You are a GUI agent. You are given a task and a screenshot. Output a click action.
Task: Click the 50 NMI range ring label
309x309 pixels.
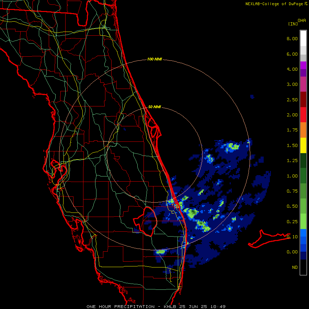pyautogui.click(x=154, y=107)
